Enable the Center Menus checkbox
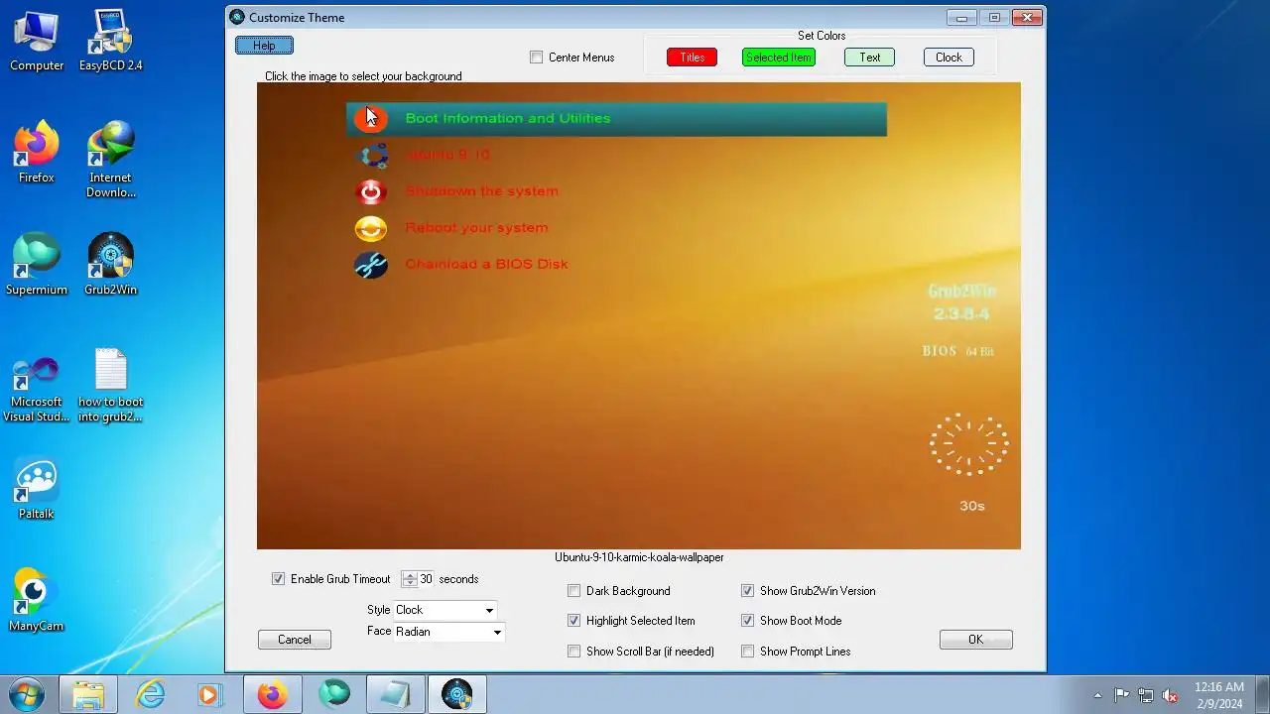Screen dimensions: 1270x714 click(x=537, y=58)
